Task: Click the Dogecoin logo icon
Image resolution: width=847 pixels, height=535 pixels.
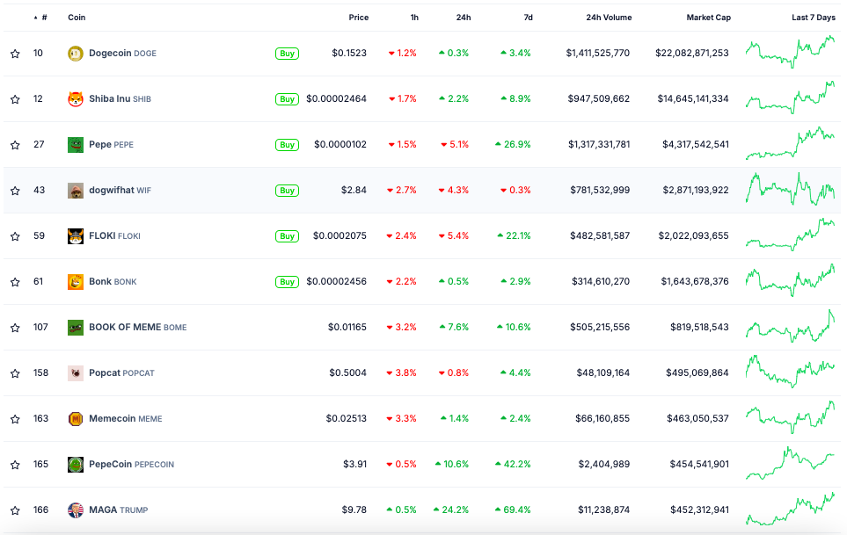Action: [x=76, y=54]
